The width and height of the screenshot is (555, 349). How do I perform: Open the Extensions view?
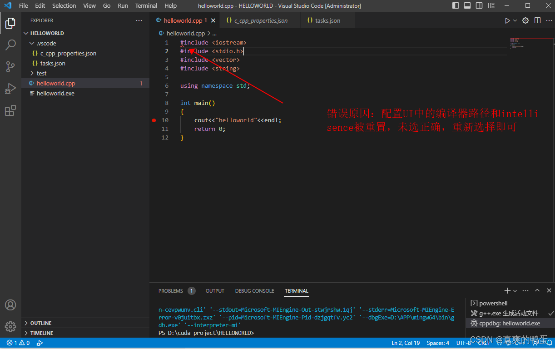pyautogui.click(x=10, y=110)
